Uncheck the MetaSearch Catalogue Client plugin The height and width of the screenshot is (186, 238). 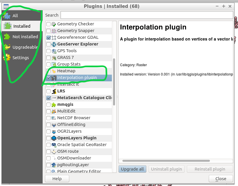point(48,98)
